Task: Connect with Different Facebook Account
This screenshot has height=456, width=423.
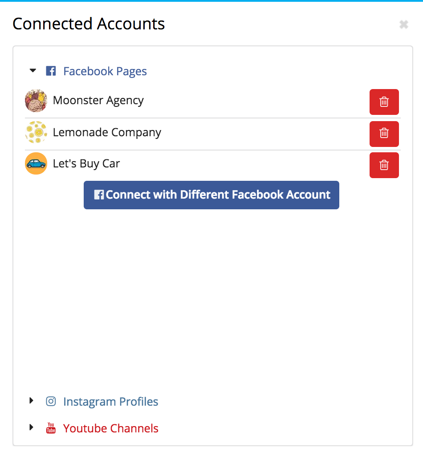Action: (211, 195)
